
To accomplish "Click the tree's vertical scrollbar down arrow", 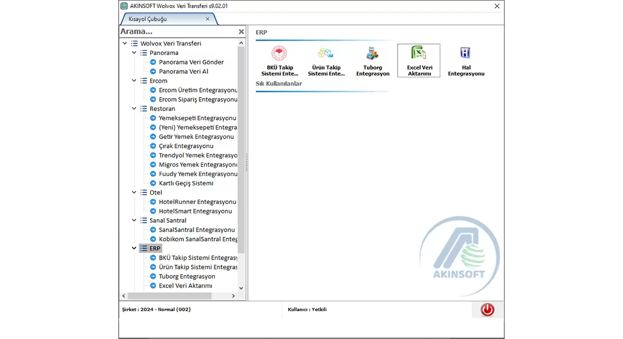I will [241, 288].
